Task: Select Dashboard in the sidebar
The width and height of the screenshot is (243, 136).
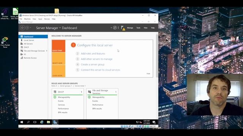Action: 33,37
